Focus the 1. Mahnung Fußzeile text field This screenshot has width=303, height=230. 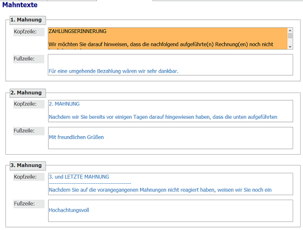[x=170, y=65]
